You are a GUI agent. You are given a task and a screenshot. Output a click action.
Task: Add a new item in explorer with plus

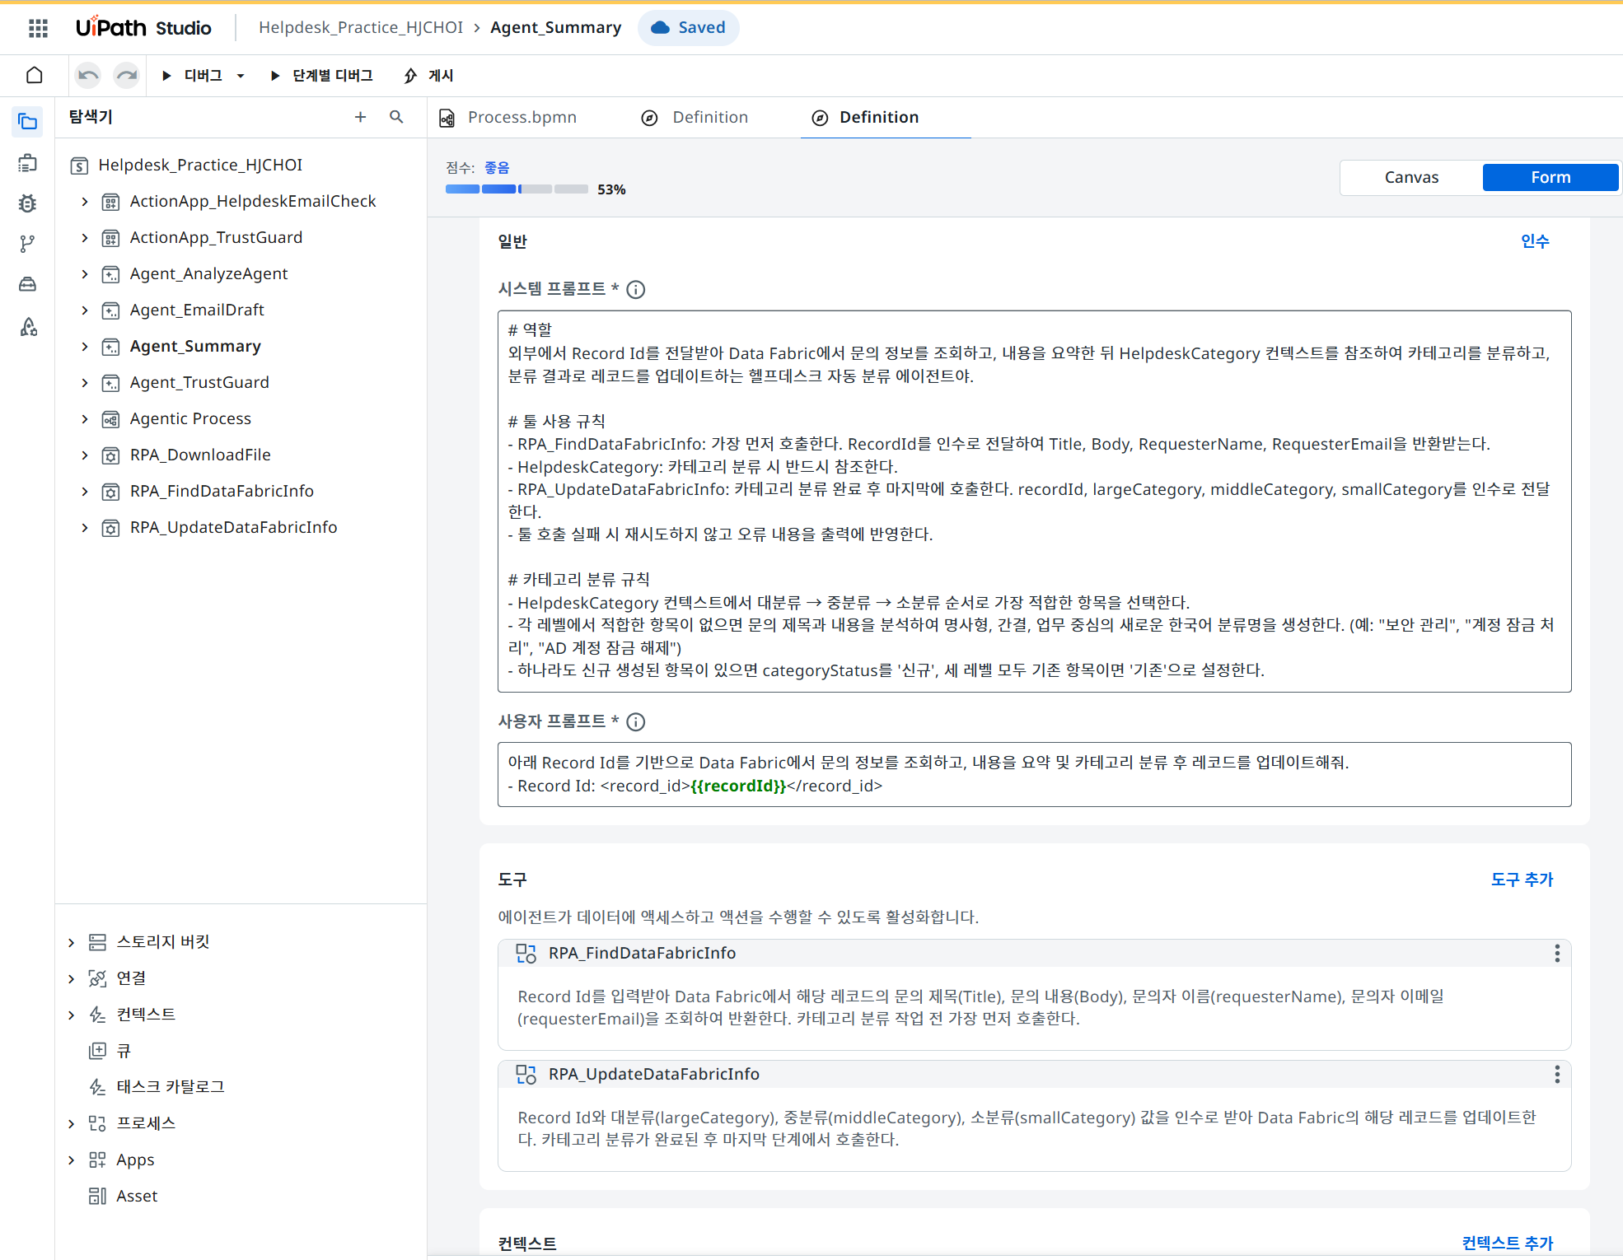click(x=360, y=117)
